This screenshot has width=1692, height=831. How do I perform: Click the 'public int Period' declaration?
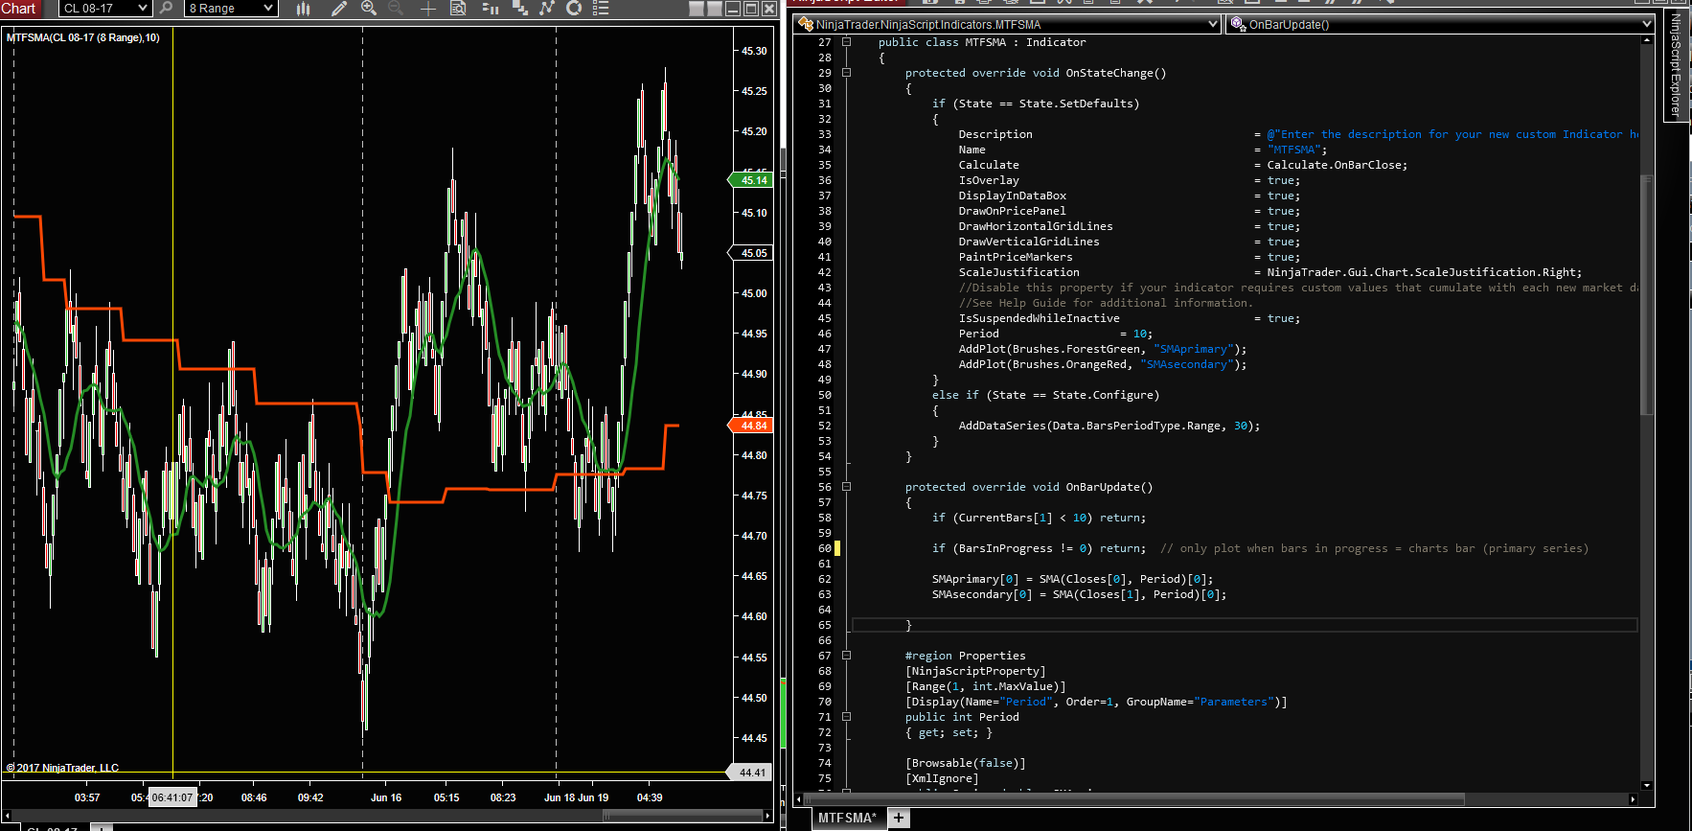tap(962, 717)
